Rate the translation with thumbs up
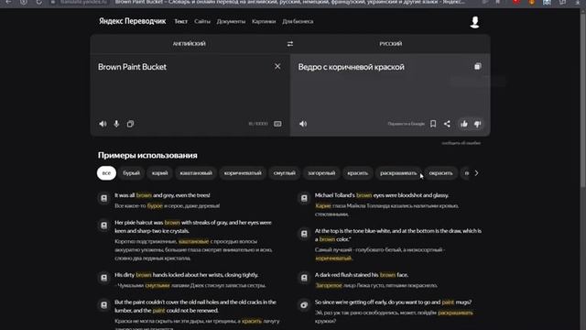Screen dimensions: 586x330 (x=464, y=124)
